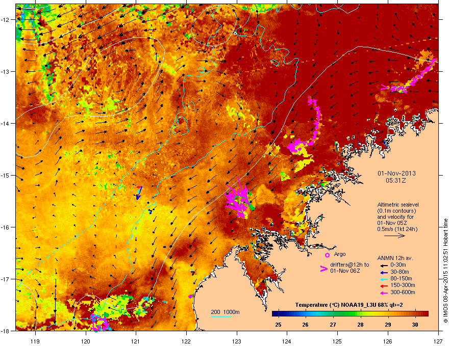Click the temperature color bar
The image size is (449, 346).
click(350, 314)
